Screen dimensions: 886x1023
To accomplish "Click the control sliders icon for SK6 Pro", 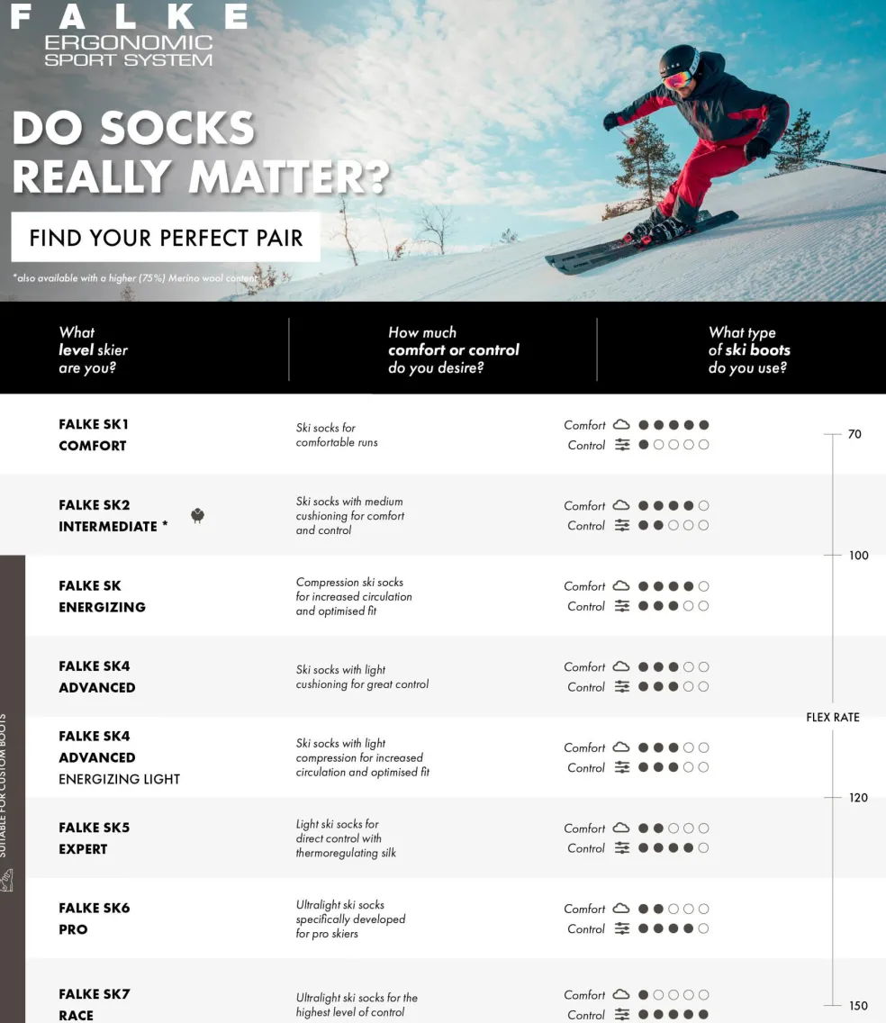I will click(x=622, y=929).
